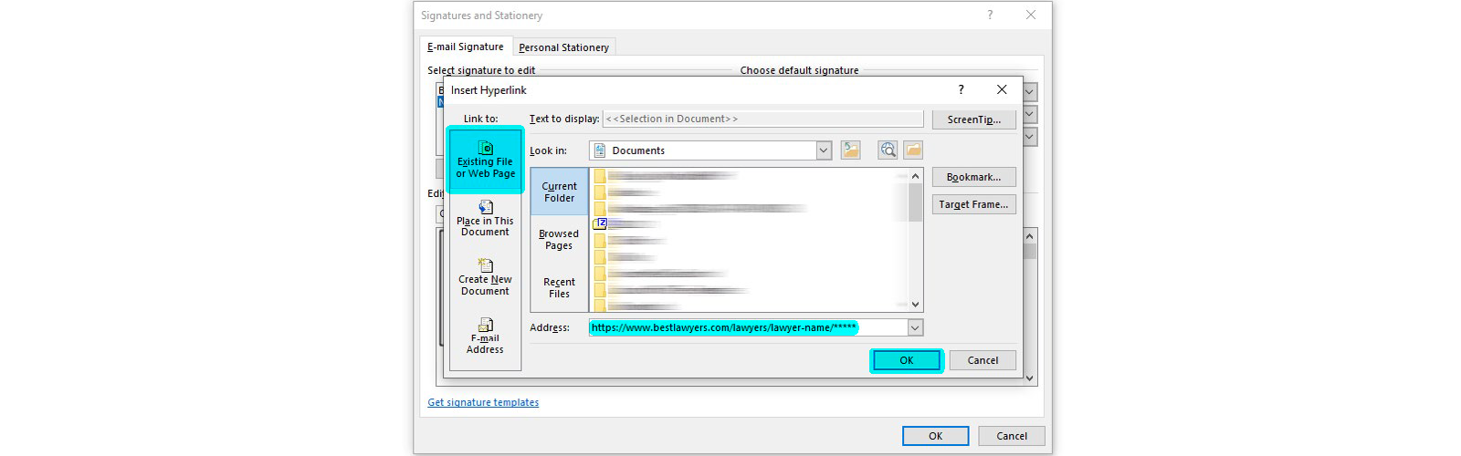Select the E-mail Signature tab
Image resolution: width=1461 pixels, height=456 pixels.
pyautogui.click(x=466, y=47)
